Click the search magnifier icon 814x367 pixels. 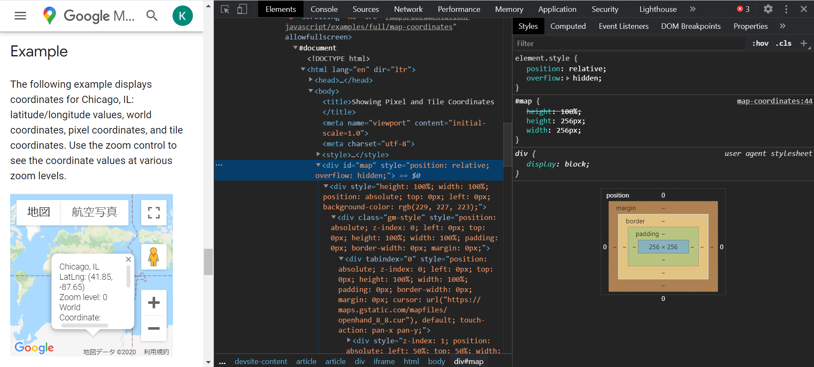[x=152, y=16]
